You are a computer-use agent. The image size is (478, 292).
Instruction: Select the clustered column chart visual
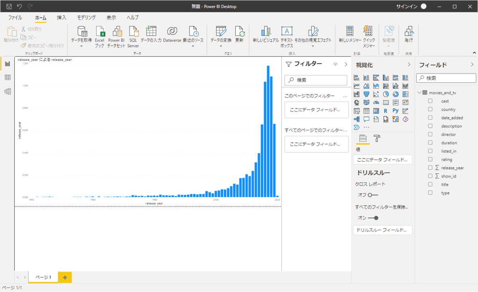[x=386, y=77]
